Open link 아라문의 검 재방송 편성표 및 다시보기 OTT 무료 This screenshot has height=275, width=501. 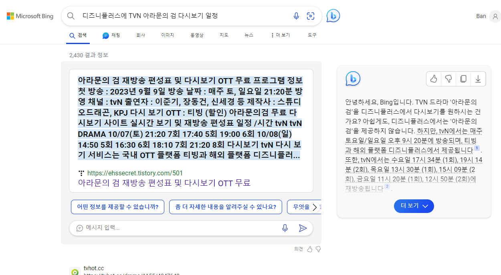[164, 183]
